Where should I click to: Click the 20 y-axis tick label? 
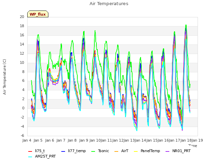tap(22, 17)
